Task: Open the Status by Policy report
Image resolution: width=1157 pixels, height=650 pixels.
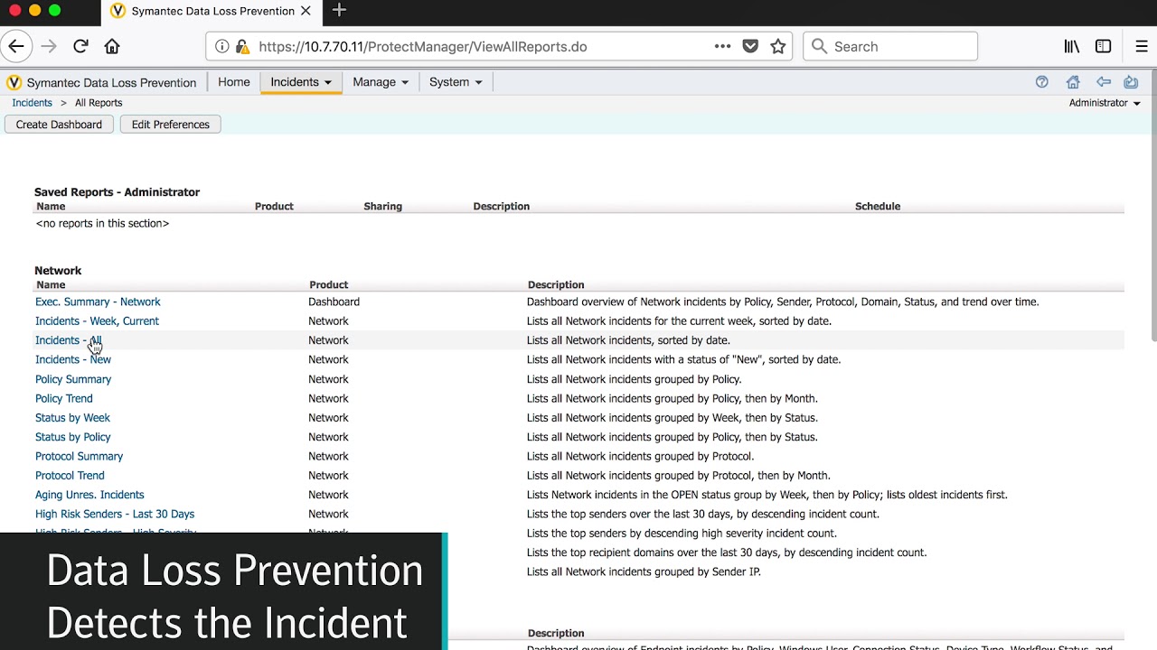Action: (73, 437)
